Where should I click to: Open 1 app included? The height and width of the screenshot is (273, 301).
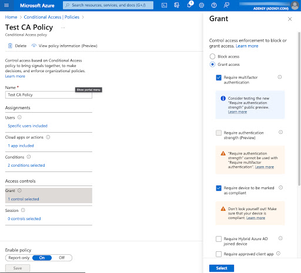coord(21,146)
